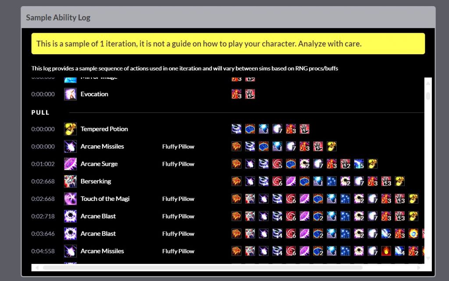The height and width of the screenshot is (281, 449).
Task: Click the first buff icon in the Evocation row
Action: (236, 94)
